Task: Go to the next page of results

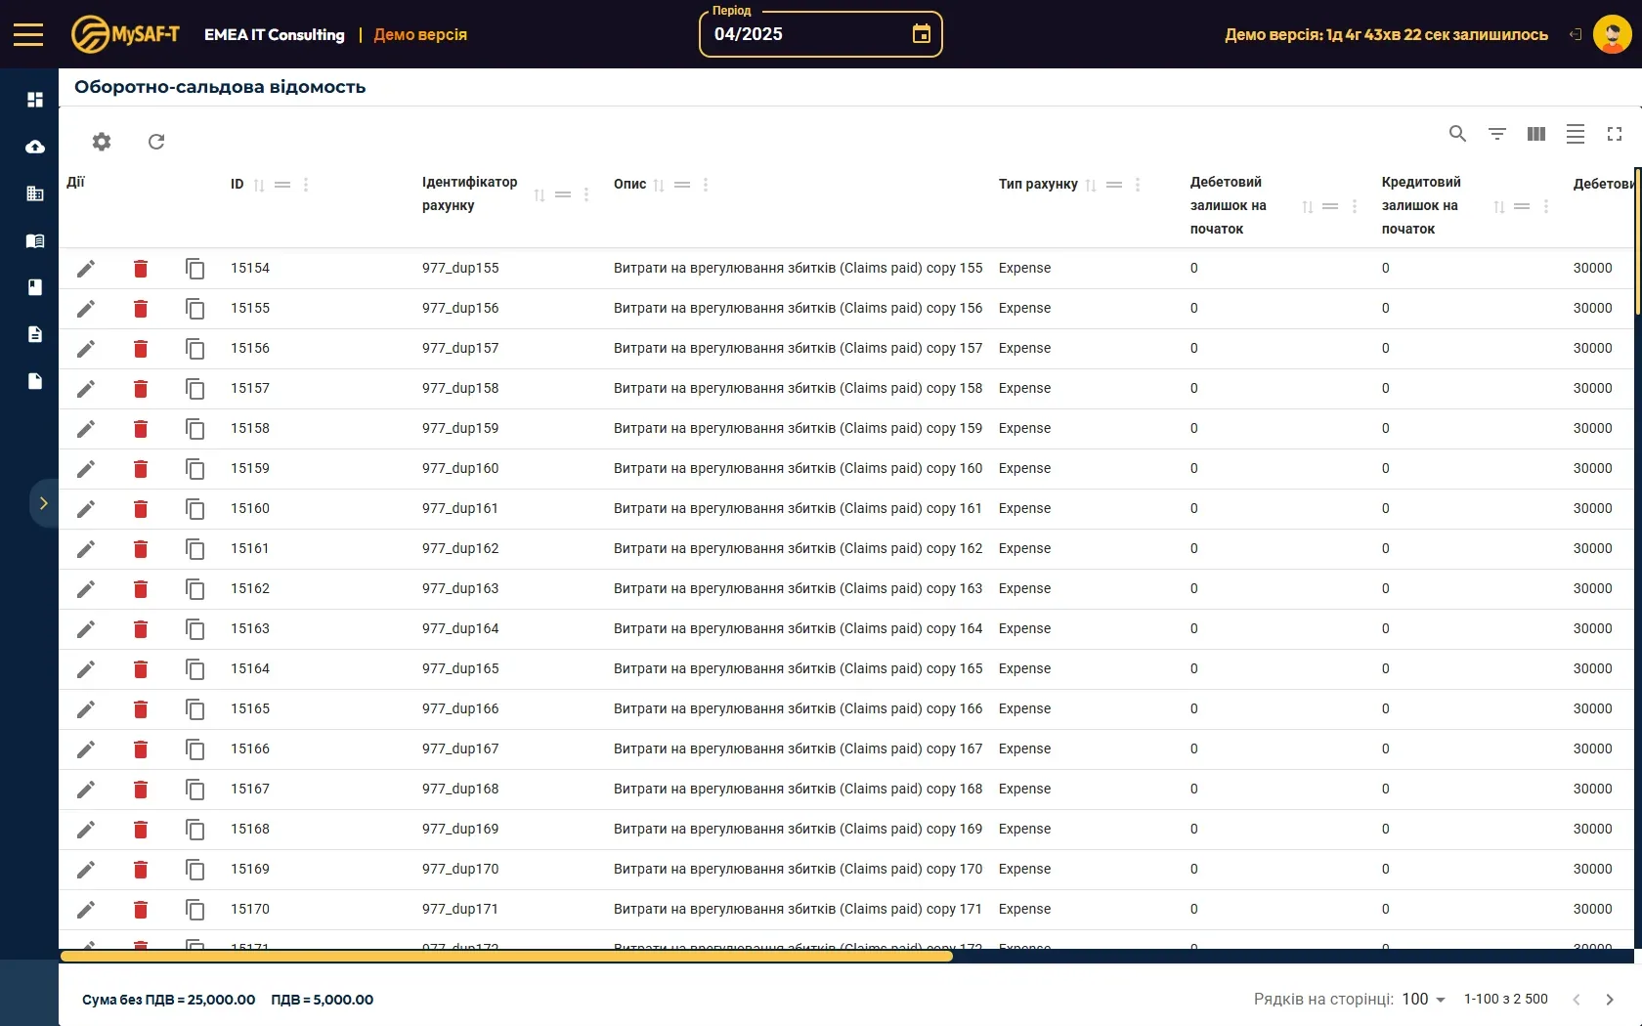Action: [1609, 999]
